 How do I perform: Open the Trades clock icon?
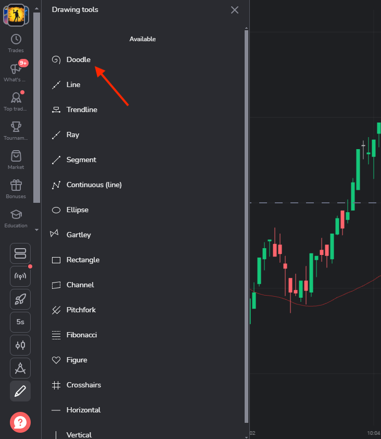[x=16, y=40]
